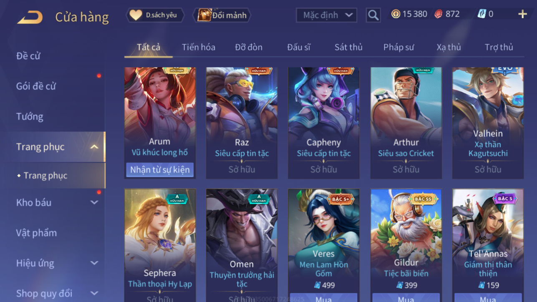This screenshot has height=302, width=537.
Task: Open Gói đề cử in the sidebar
Action: coord(36,86)
